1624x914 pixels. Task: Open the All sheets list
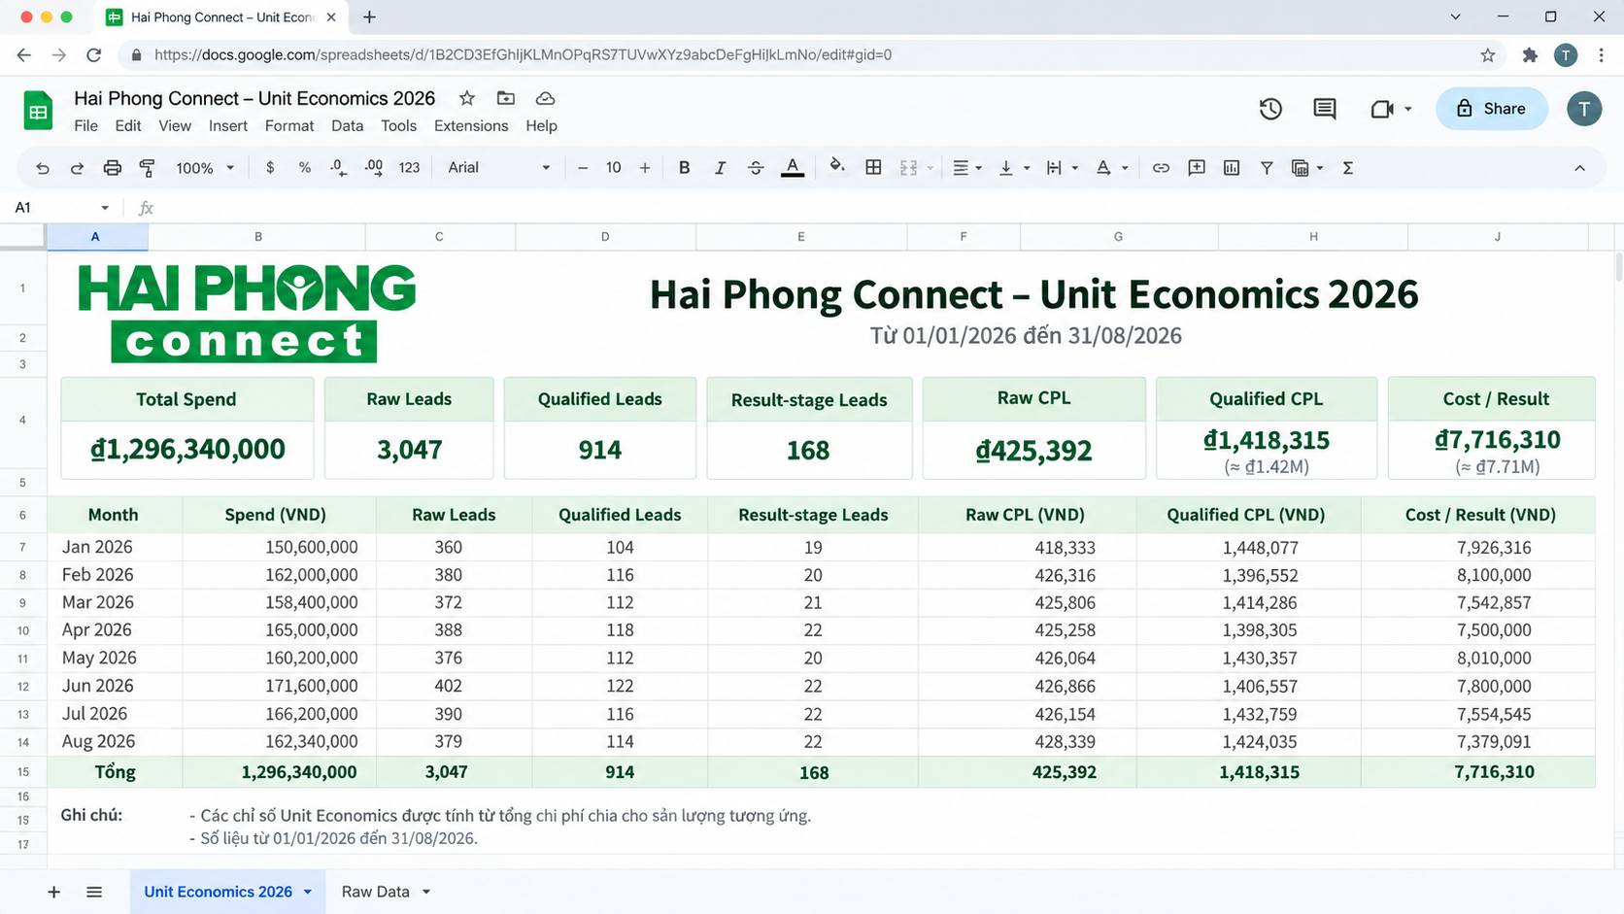pyautogui.click(x=94, y=892)
